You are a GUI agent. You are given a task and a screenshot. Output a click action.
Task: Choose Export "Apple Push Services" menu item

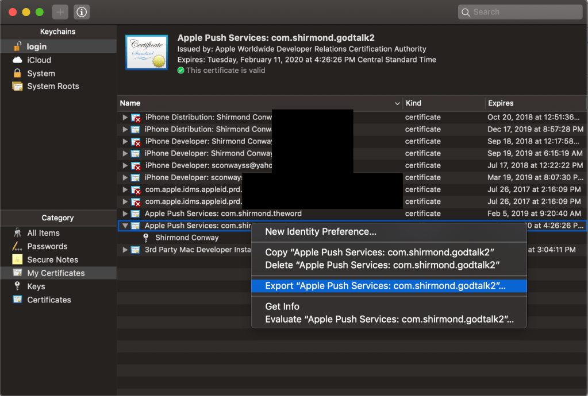[x=385, y=286]
